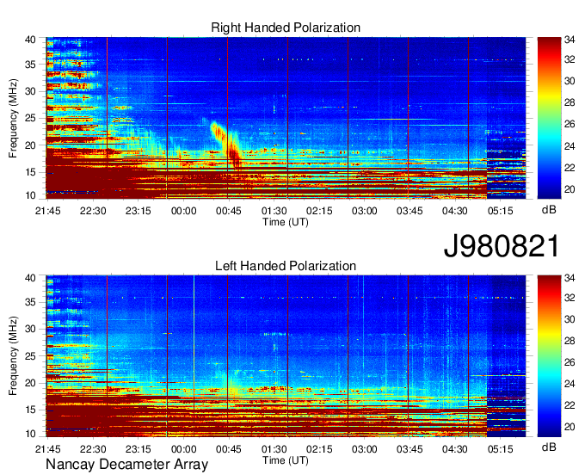Click 25 MHz tick on Right Handed frequency axis
The width and height of the screenshot is (585, 475).
30,118
